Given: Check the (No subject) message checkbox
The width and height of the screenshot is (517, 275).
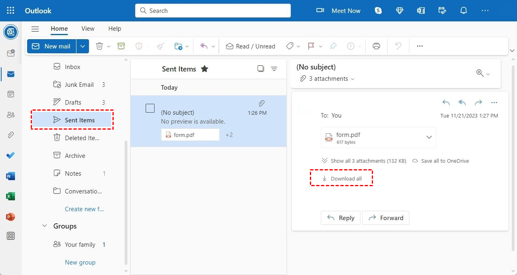Looking at the screenshot, I should coord(150,108).
